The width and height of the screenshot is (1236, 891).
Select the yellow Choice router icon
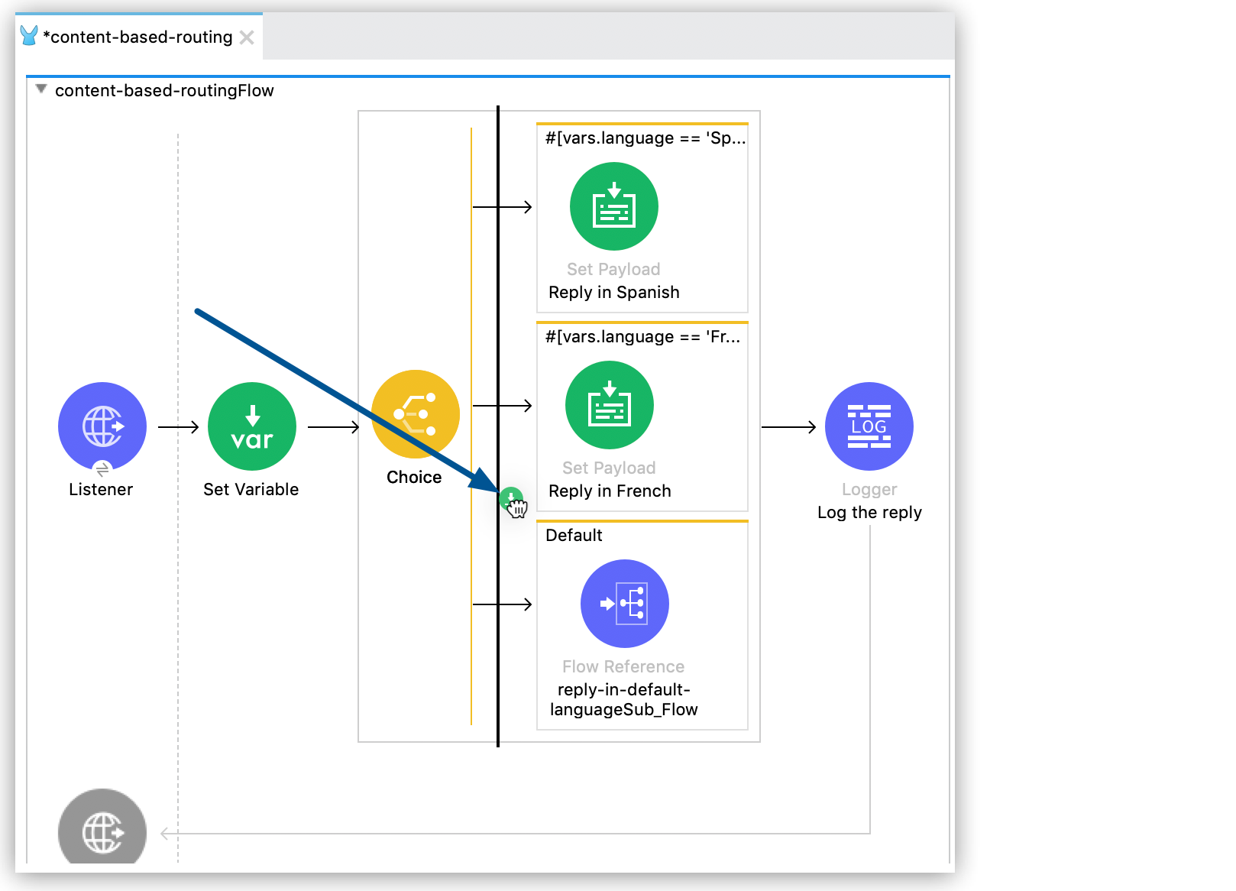coord(415,414)
